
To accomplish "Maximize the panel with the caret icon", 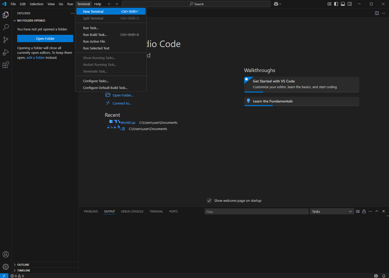I will click(377, 211).
